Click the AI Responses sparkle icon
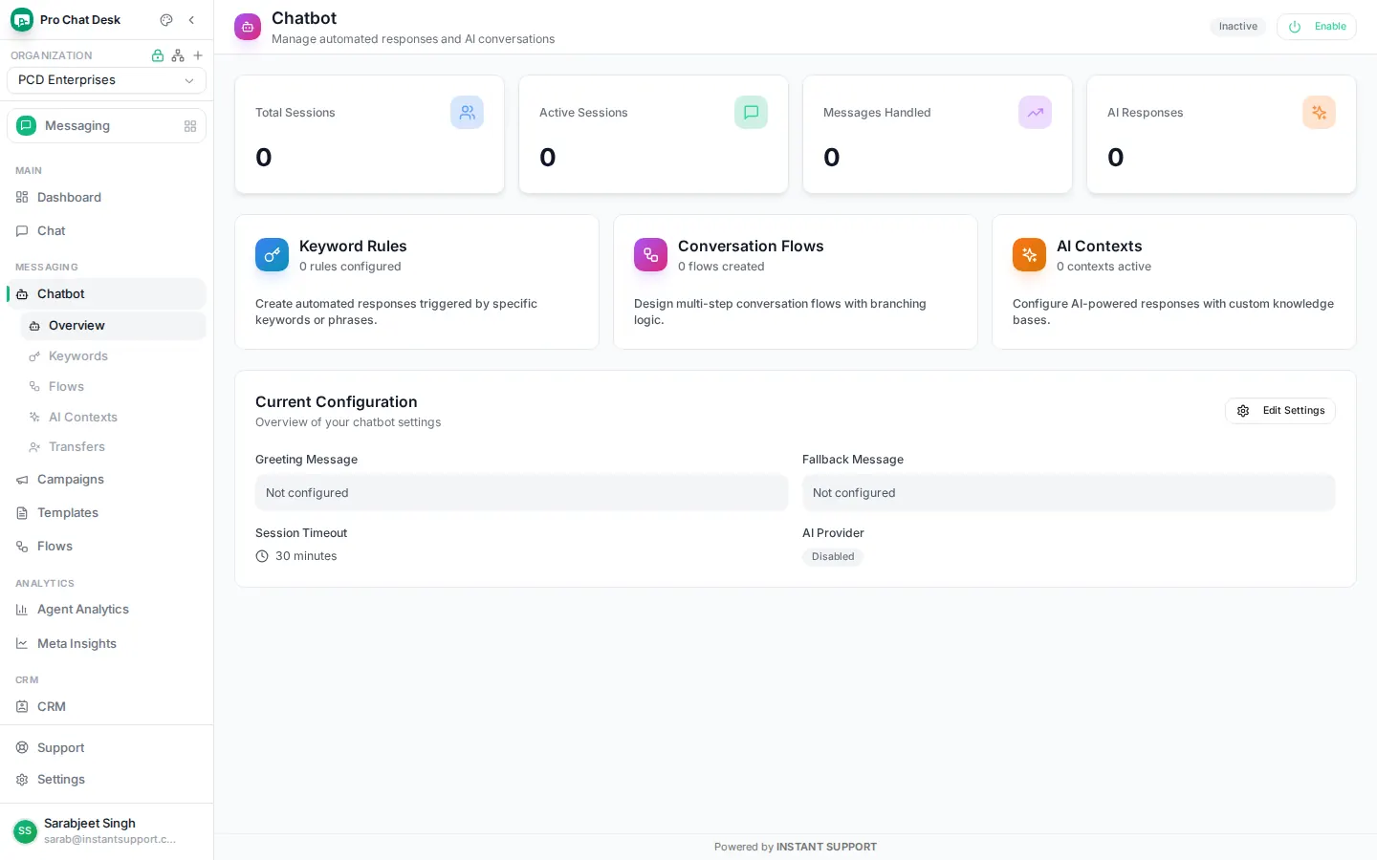The image size is (1377, 860). [x=1319, y=113]
